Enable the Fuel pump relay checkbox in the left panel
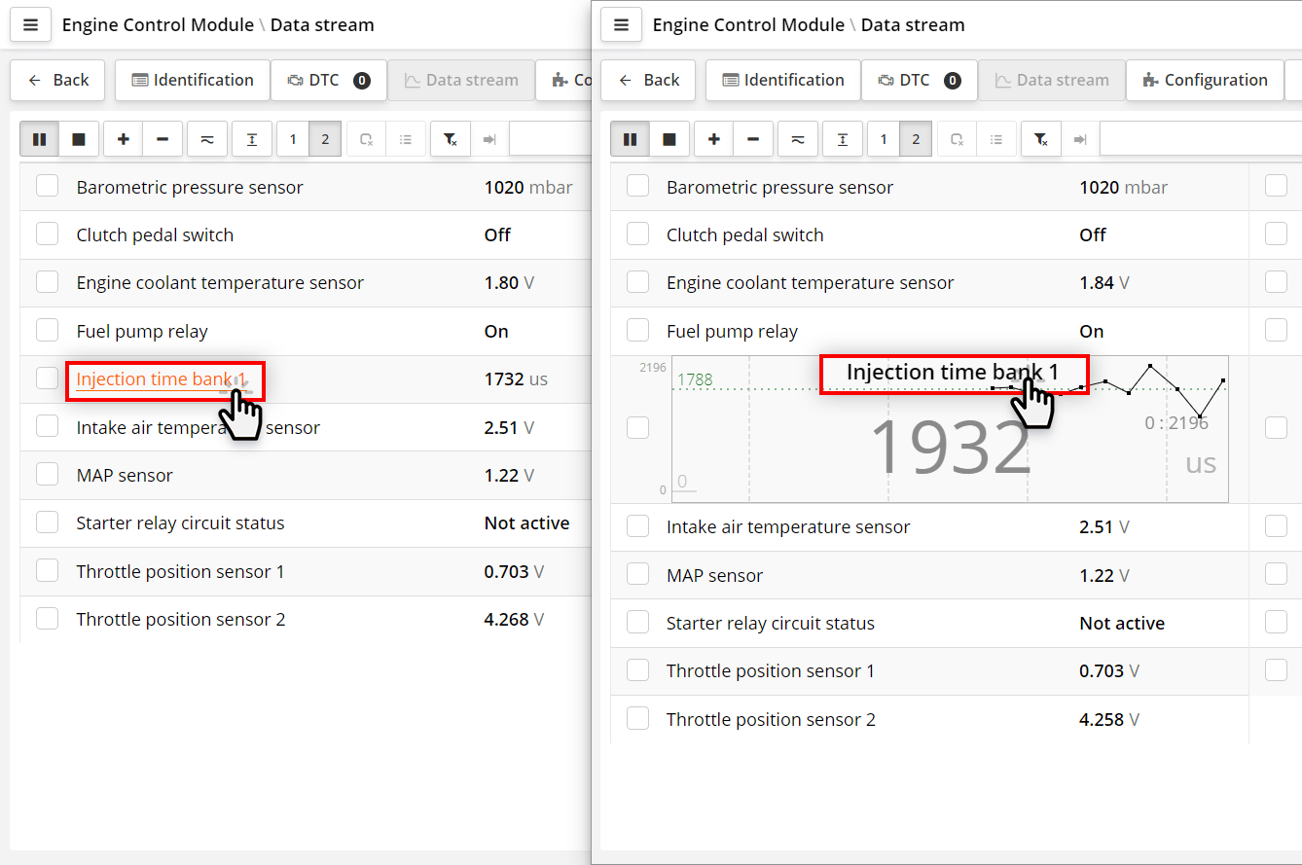 click(x=47, y=331)
